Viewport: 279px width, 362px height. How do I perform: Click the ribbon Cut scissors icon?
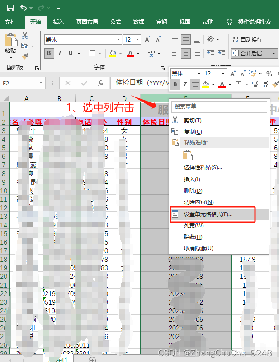[25, 36]
